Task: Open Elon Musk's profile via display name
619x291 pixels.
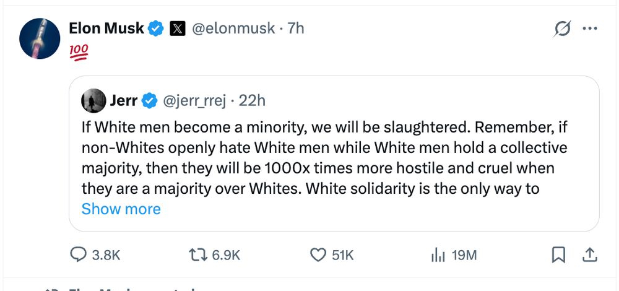Action: pos(106,28)
